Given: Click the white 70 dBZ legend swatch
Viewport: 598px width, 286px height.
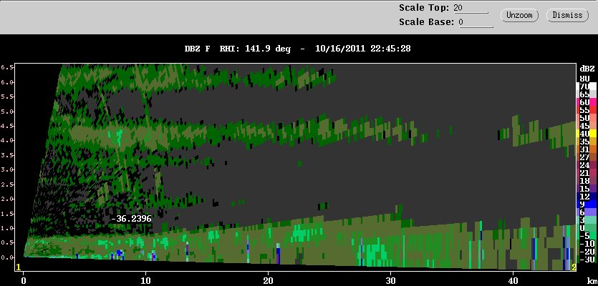Looking at the screenshot, I should tap(588, 87).
